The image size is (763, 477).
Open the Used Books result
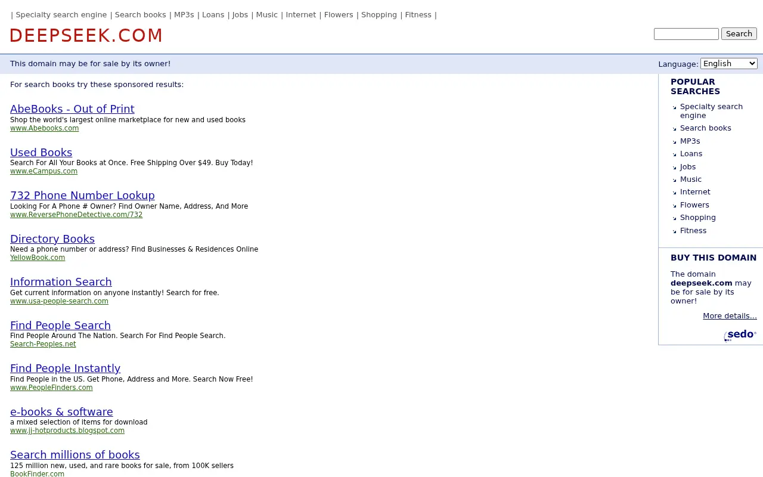coord(41,153)
